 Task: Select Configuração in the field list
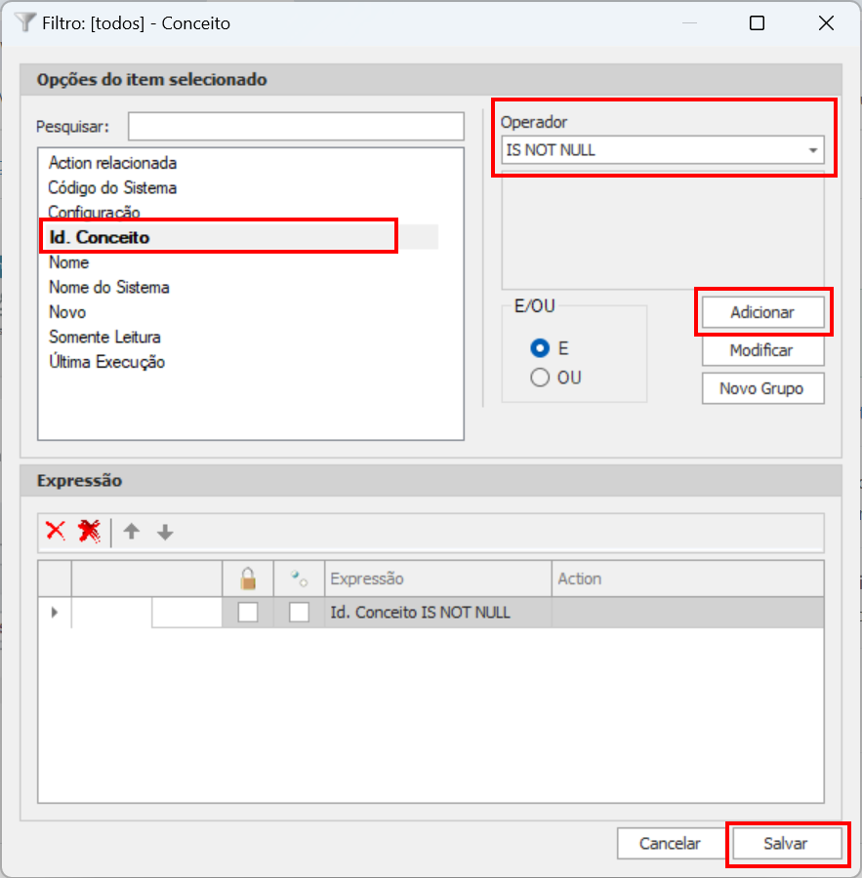[x=94, y=212]
